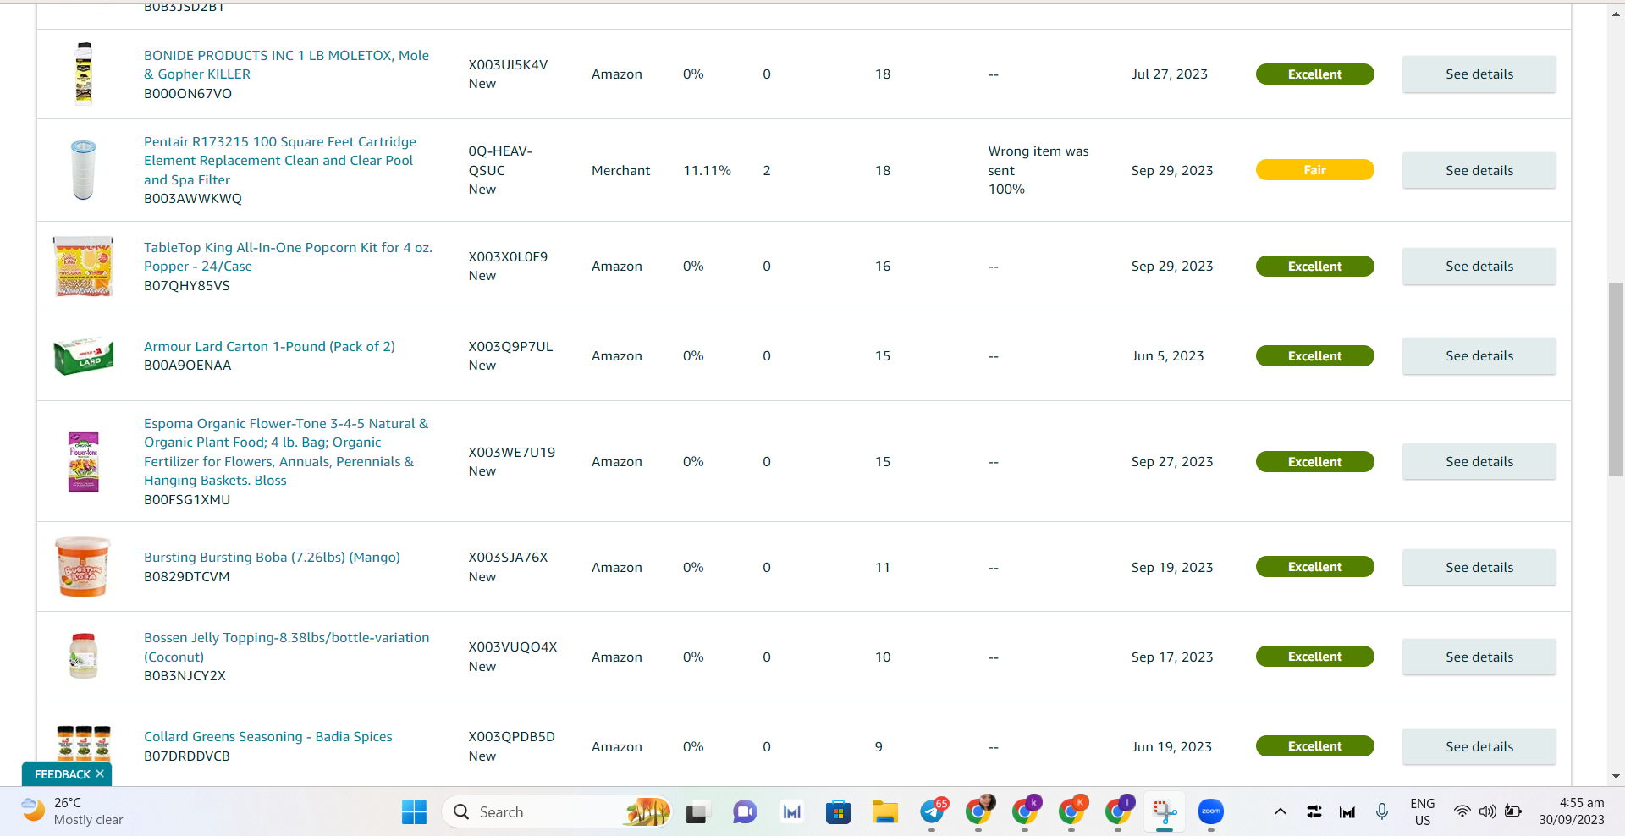Image resolution: width=1625 pixels, height=836 pixels.
Task: Click the Jul 27, 2023 date
Action: coord(1170,74)
